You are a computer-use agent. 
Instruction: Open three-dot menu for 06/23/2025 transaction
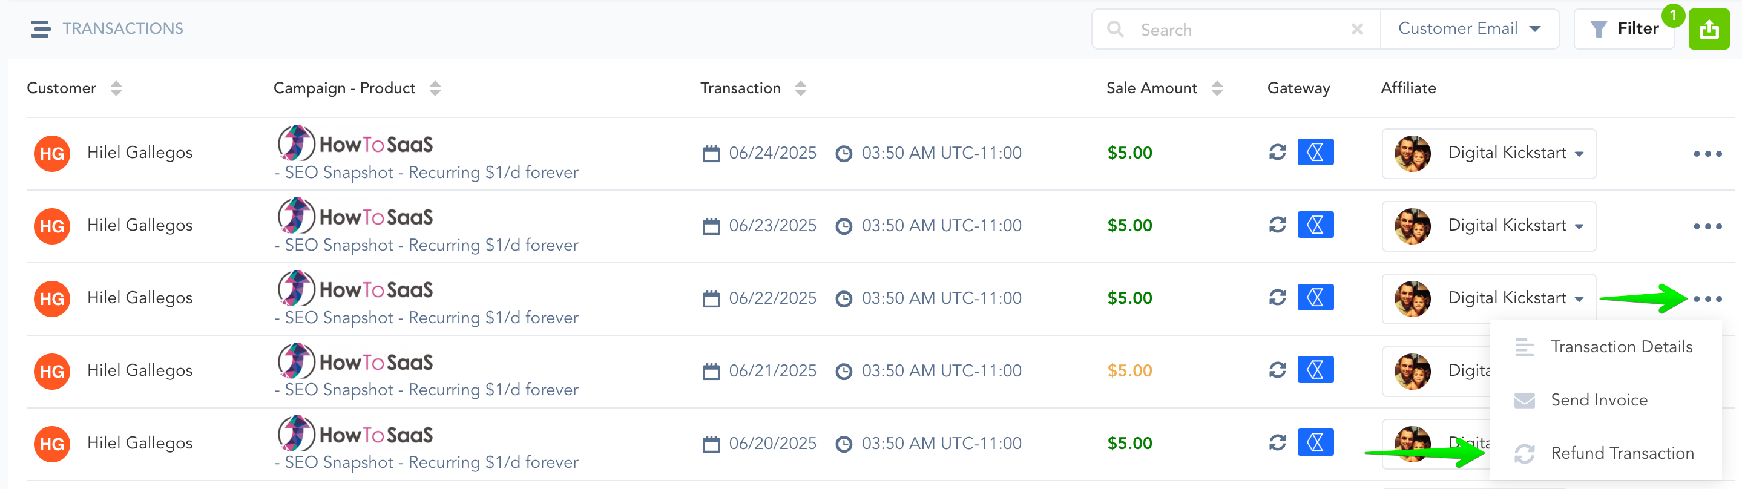pyautogui.click(x=1707, y=226)
